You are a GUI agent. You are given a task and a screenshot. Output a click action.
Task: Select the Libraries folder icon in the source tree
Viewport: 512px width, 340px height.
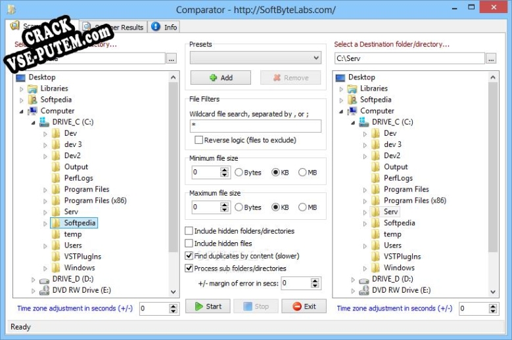33,89
